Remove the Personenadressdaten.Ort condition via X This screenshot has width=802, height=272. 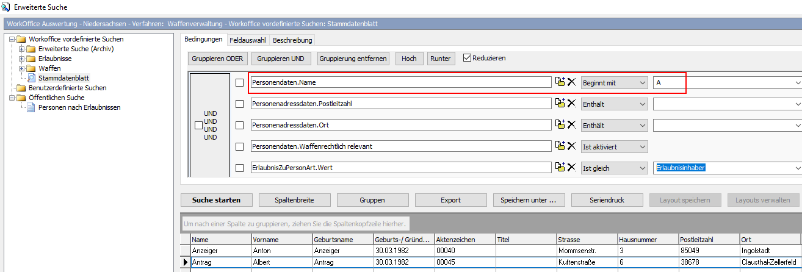[x=572, y=125]
